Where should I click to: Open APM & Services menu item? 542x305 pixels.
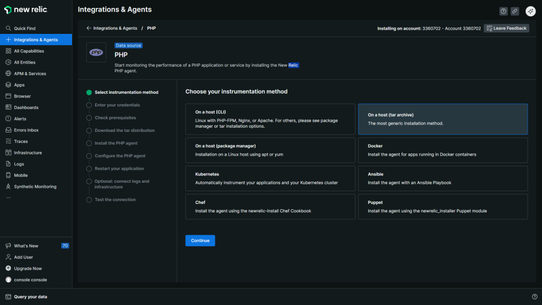[x=30, y=74]
